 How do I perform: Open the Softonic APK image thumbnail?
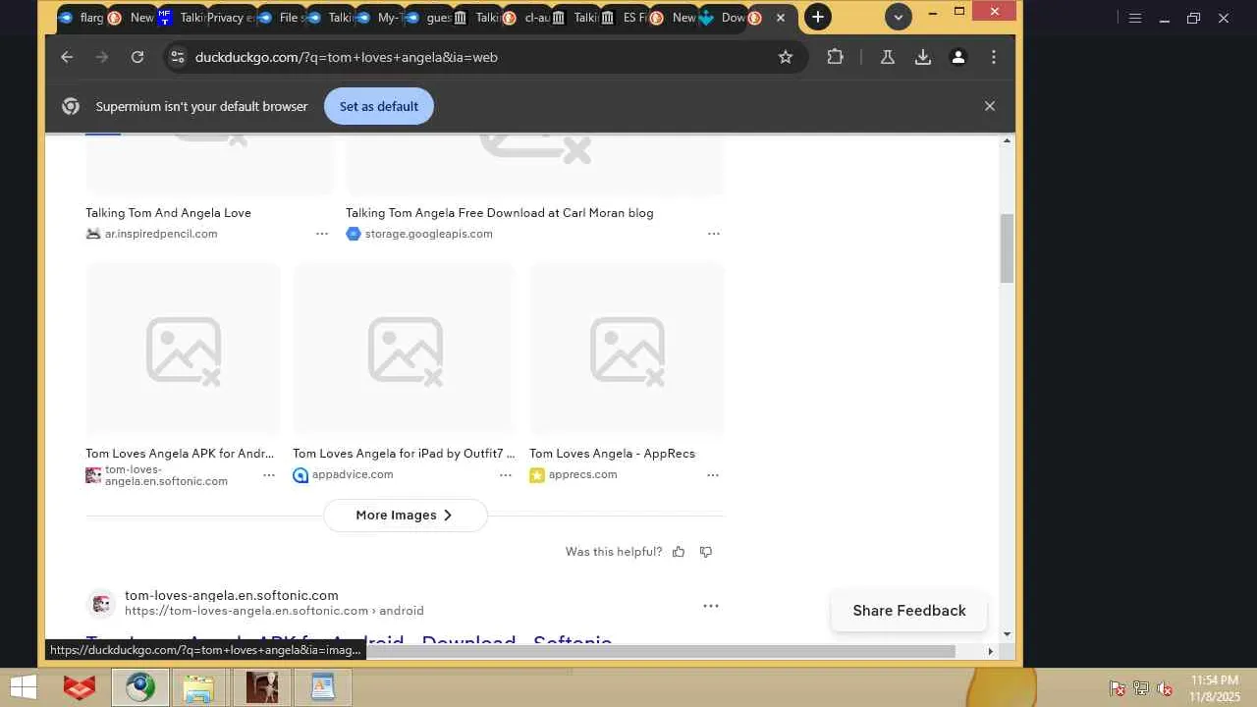184,350
